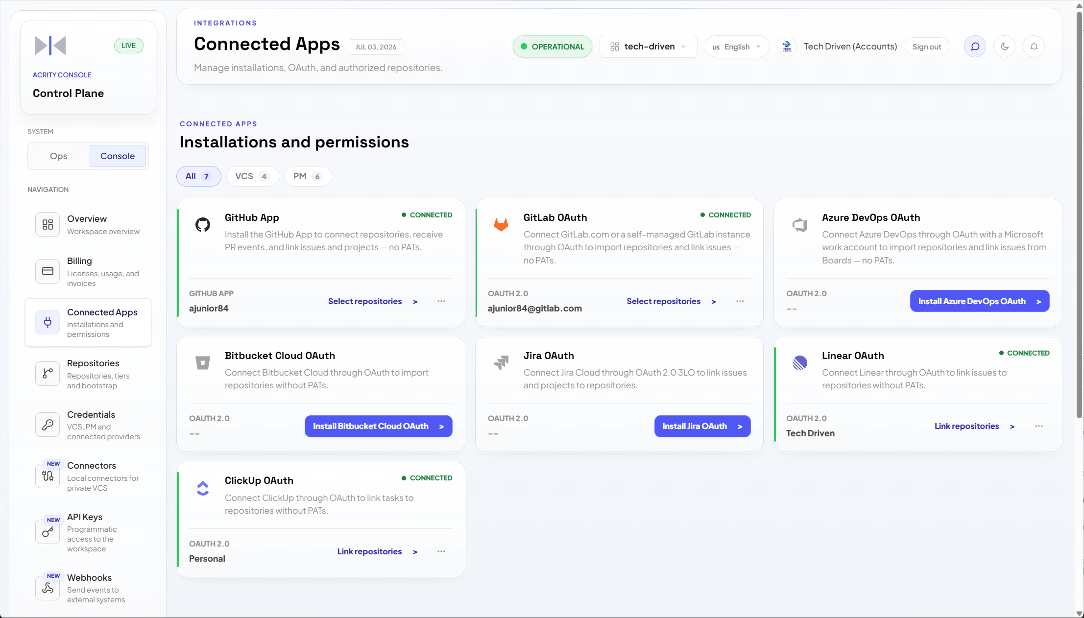Click the Credentials key icon
Image resolution: width=1084 pixels, height=618 pixels.
(x=48, y=425)
